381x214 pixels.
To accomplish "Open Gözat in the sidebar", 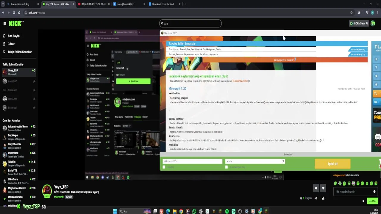I will tap(11, 44).
